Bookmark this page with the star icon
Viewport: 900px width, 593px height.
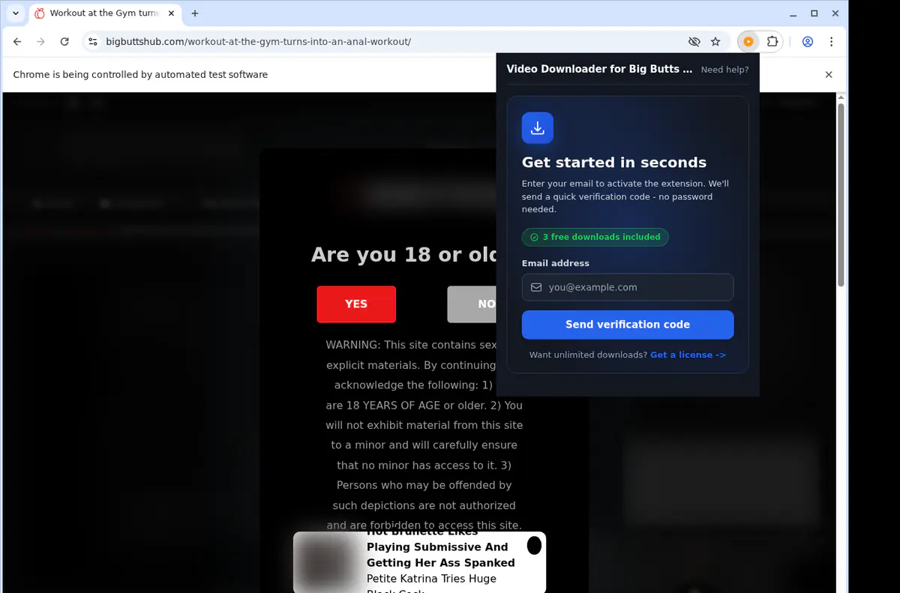[x=715, y=42]
